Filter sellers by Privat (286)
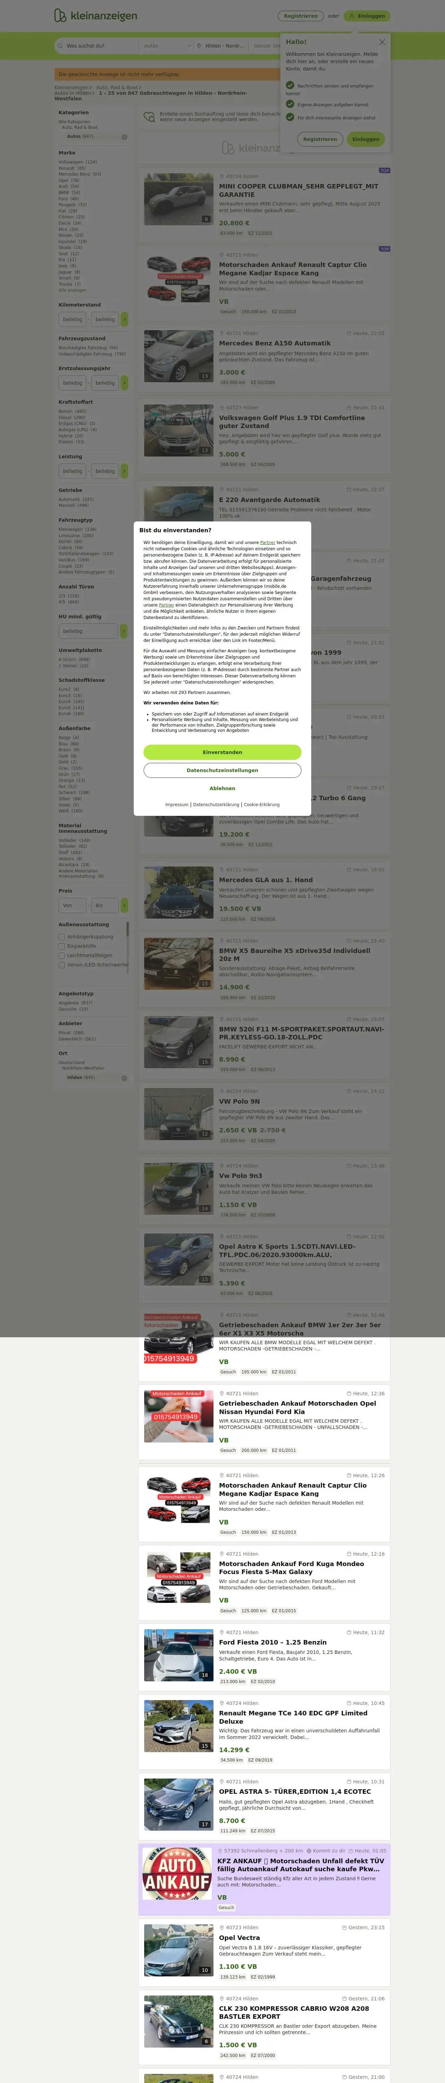The height and width of the screenshot is (2083, 445). (x=71, y=1032)
